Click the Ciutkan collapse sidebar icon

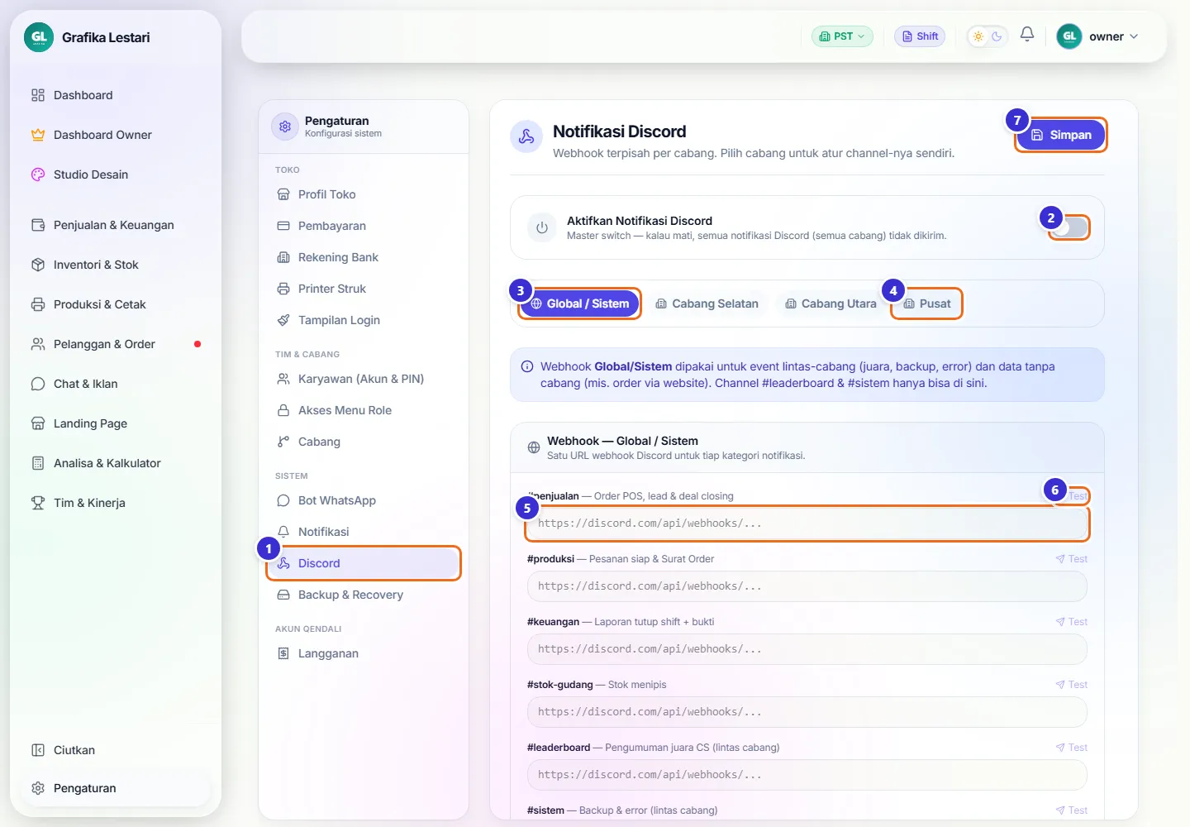click(x=38, y=750)
